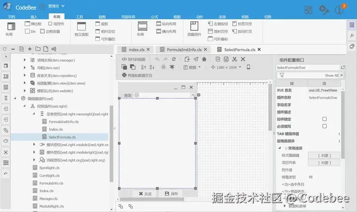Toggle the 控件锁定 checkbox
Image resolution: width=357 pixels, height=212 pixels.
[x=324, y=119]
